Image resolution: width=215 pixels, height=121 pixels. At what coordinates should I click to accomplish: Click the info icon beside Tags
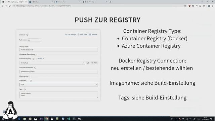point(25,89)
